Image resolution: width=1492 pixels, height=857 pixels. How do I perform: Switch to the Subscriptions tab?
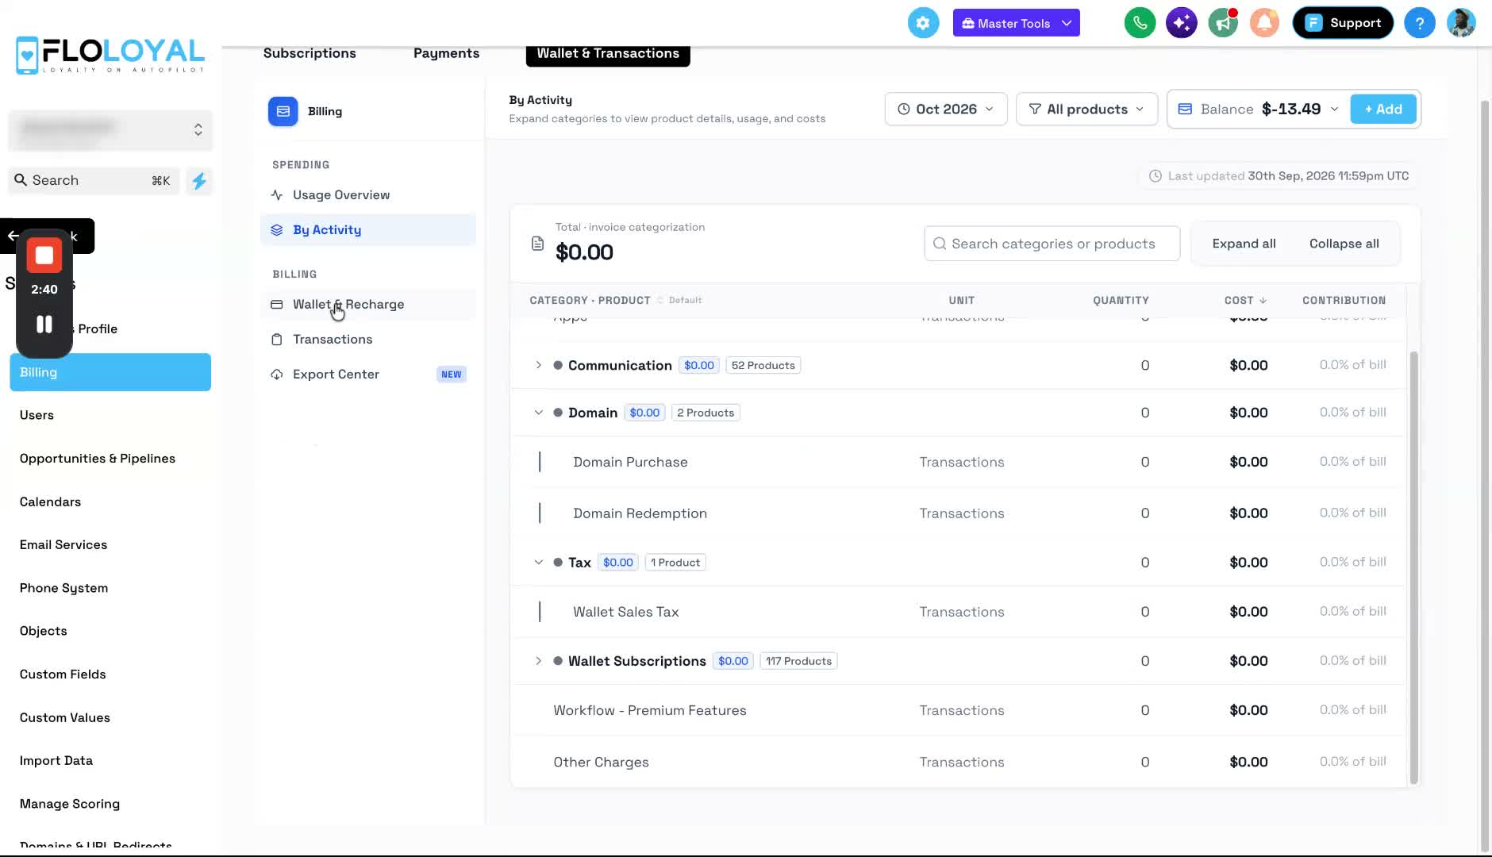[x=310, y=53]
